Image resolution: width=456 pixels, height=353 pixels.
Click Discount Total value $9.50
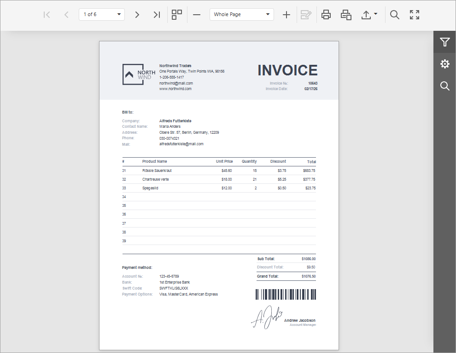(x=311, y=267)
